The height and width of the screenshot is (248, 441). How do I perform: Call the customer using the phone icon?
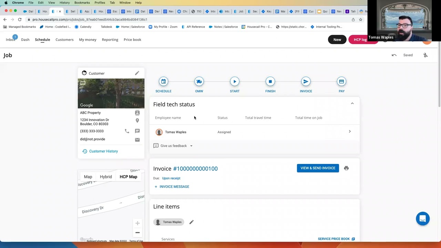click(x=127, y=131)
